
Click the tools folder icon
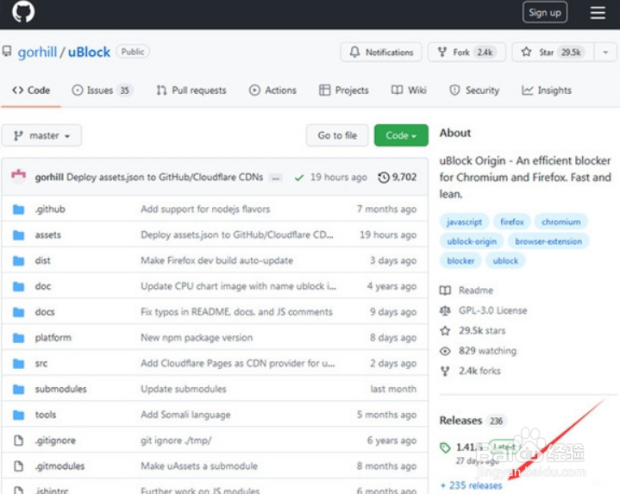coord(18,415)
